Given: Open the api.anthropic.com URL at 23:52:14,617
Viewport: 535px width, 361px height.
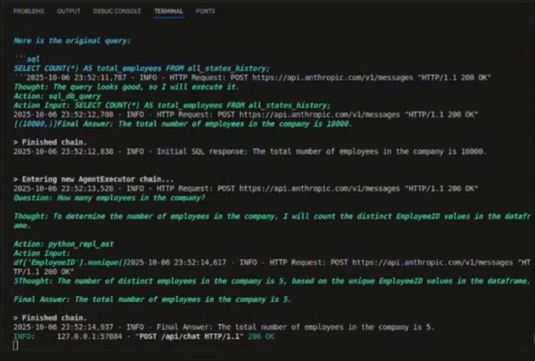Looking at the screenshot, I should (432, 262).
